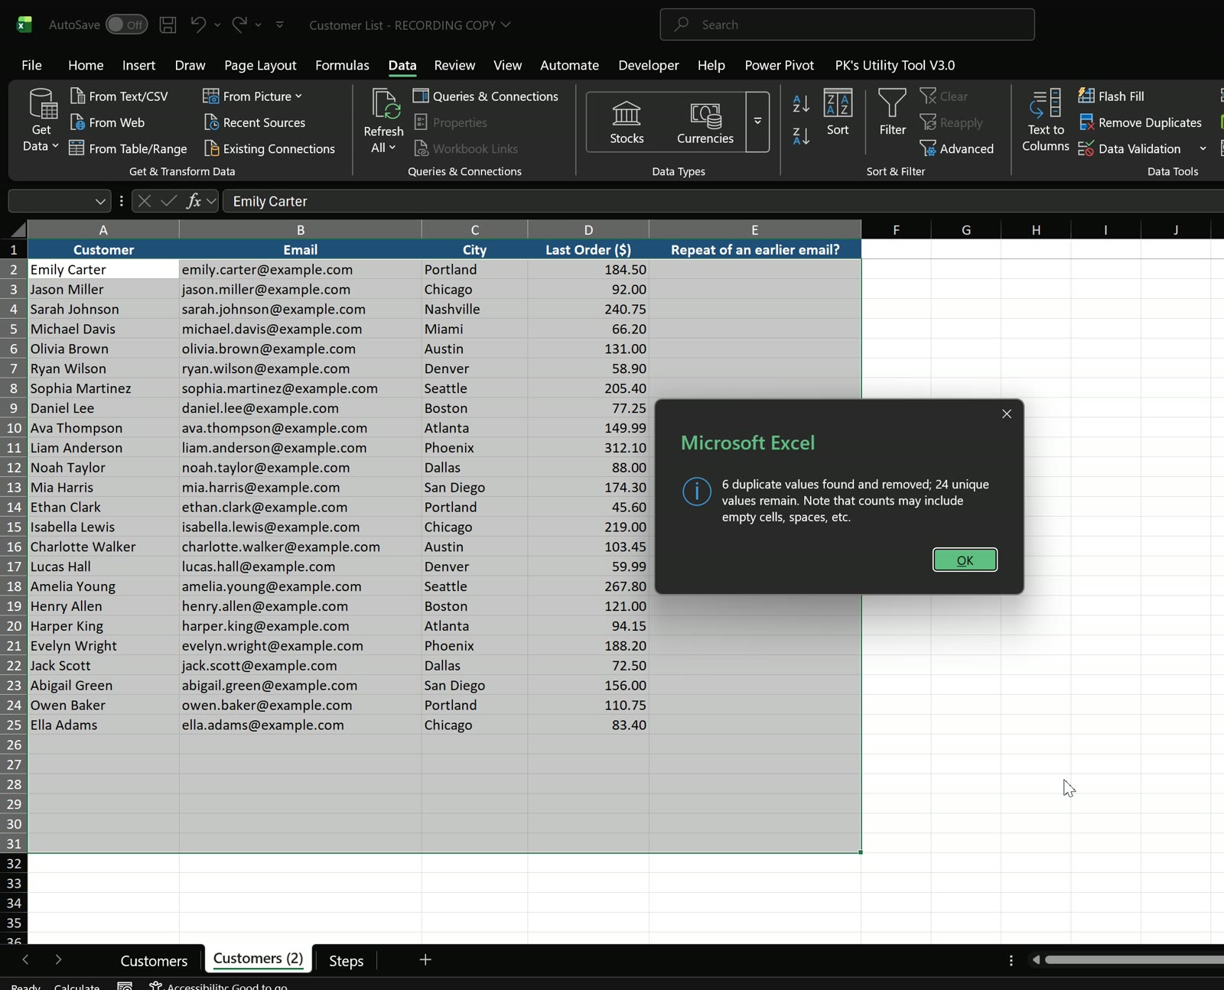Click Remove Duplicates tool
The height and width of the screenshot is (990, 1224).
click(x=1140, y=122)
